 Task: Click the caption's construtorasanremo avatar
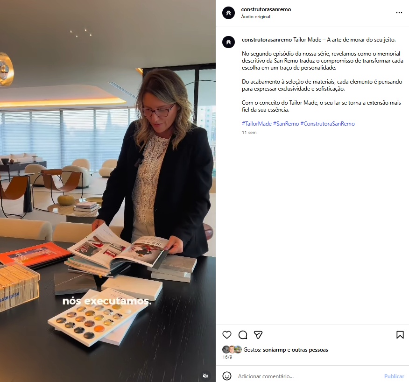coord(228,42)
